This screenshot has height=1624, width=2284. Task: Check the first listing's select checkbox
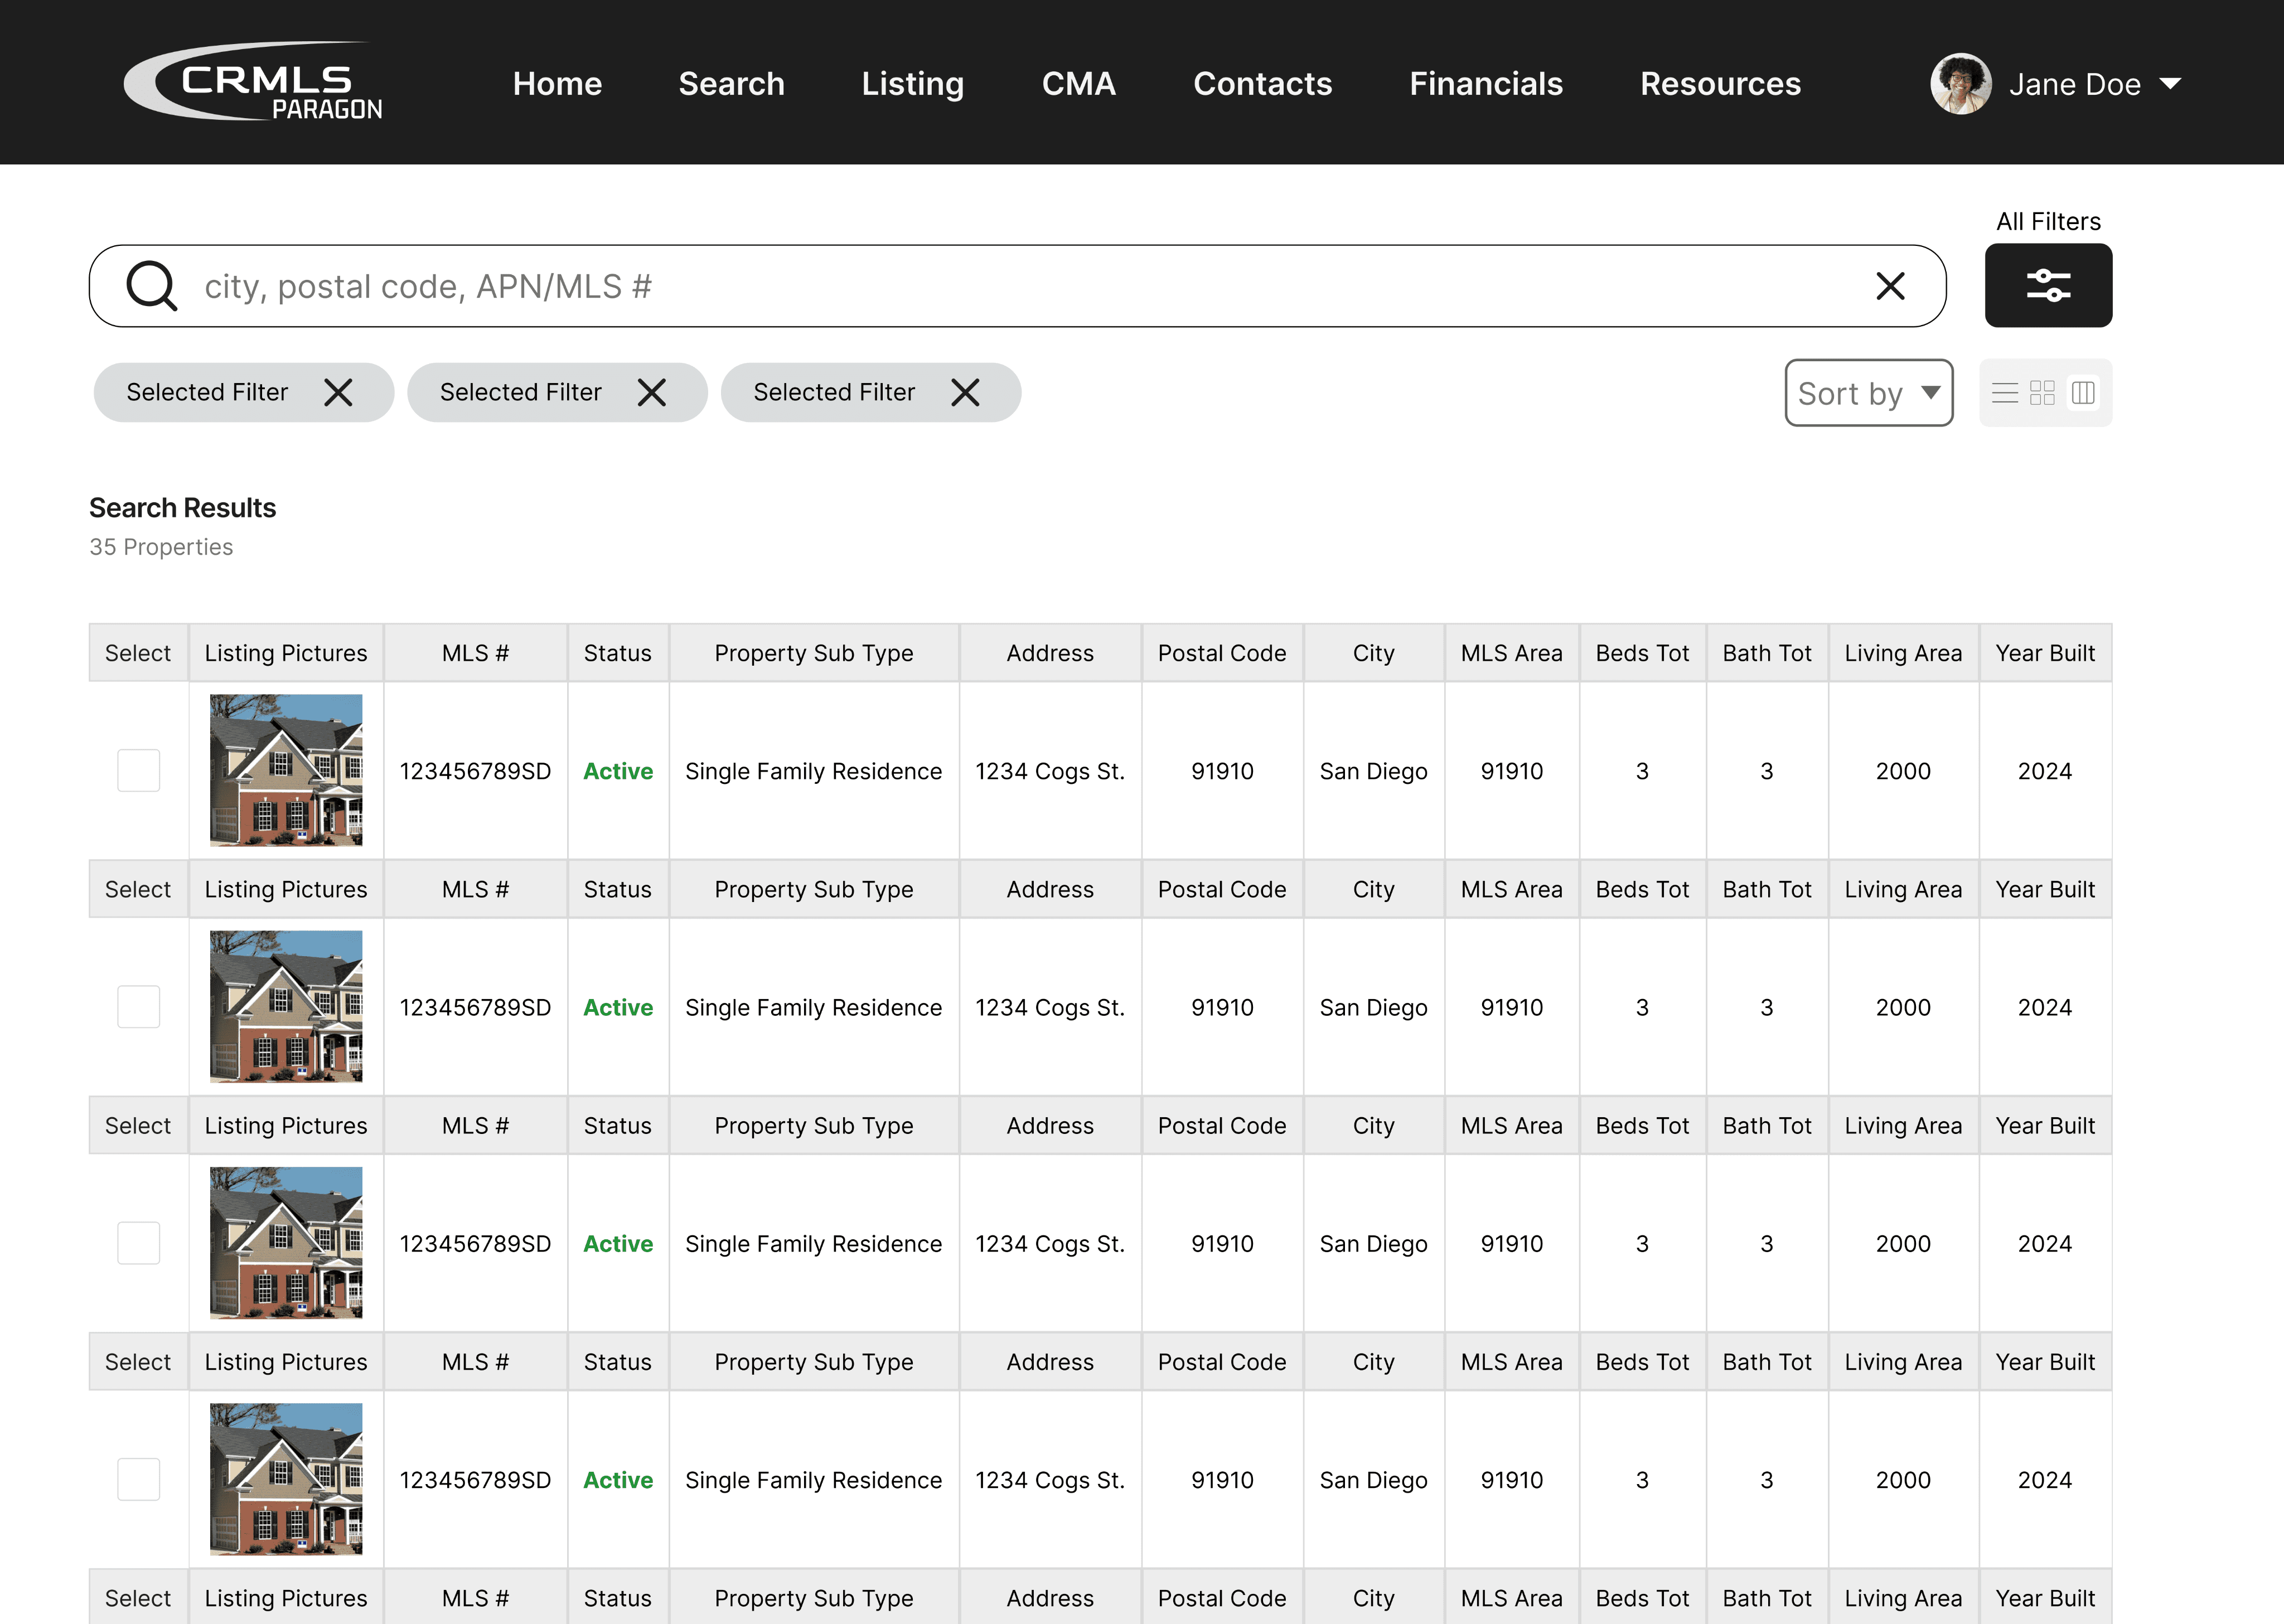pyautogui.click(x=138, y=771)
